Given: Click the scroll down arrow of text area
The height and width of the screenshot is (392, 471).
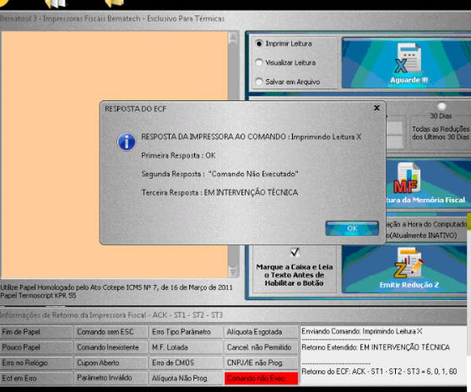Looking at the screenshot, I should [x=233, y=272].
